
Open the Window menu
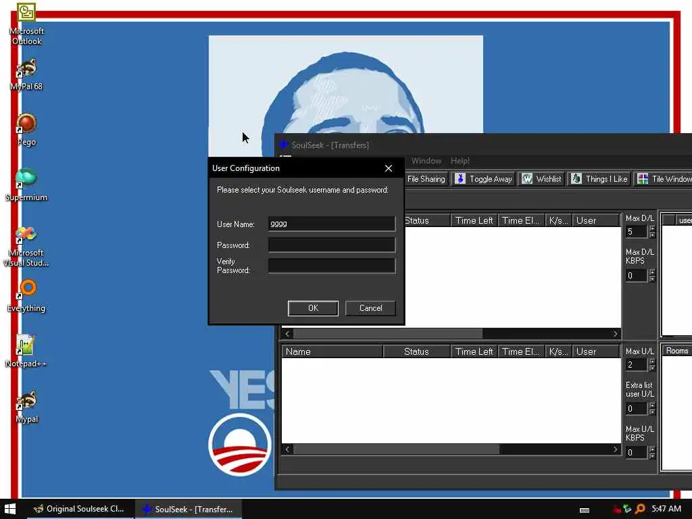[x=426, y=161]
